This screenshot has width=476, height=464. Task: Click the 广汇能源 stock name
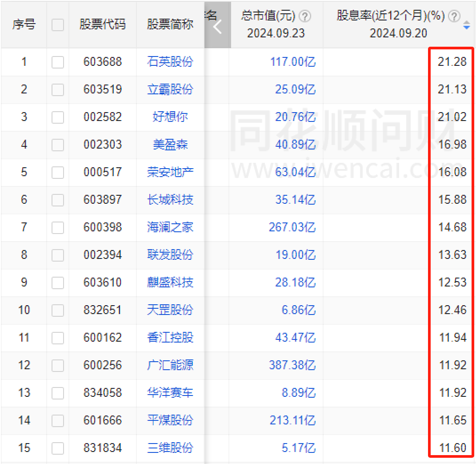[x=170, y=365]
